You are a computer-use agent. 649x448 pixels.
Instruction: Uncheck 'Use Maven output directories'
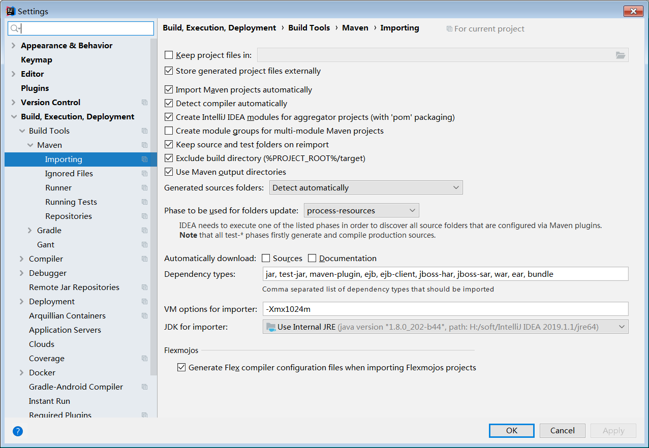(x=169, y=172)
